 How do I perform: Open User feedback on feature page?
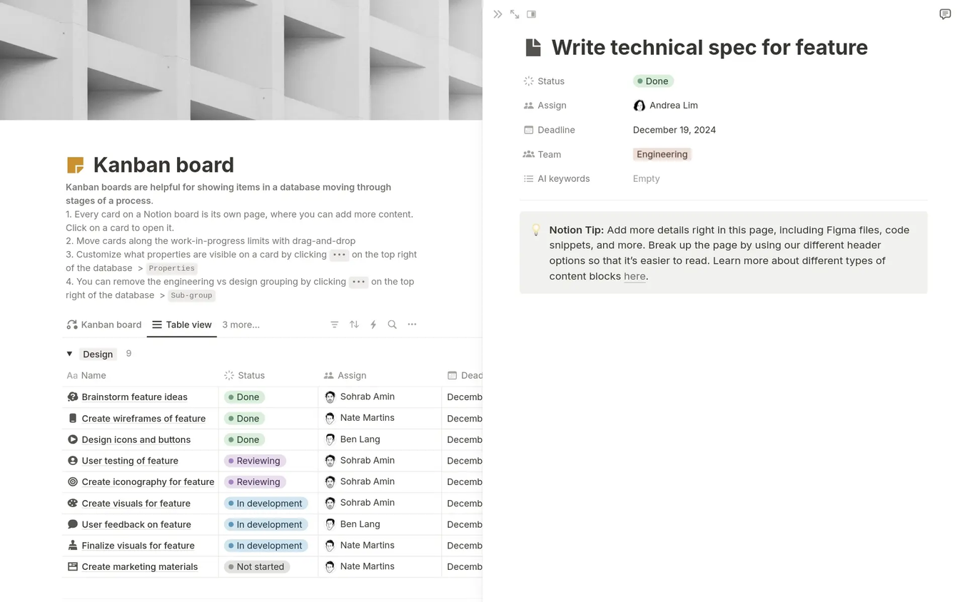(x=136, y=524)
